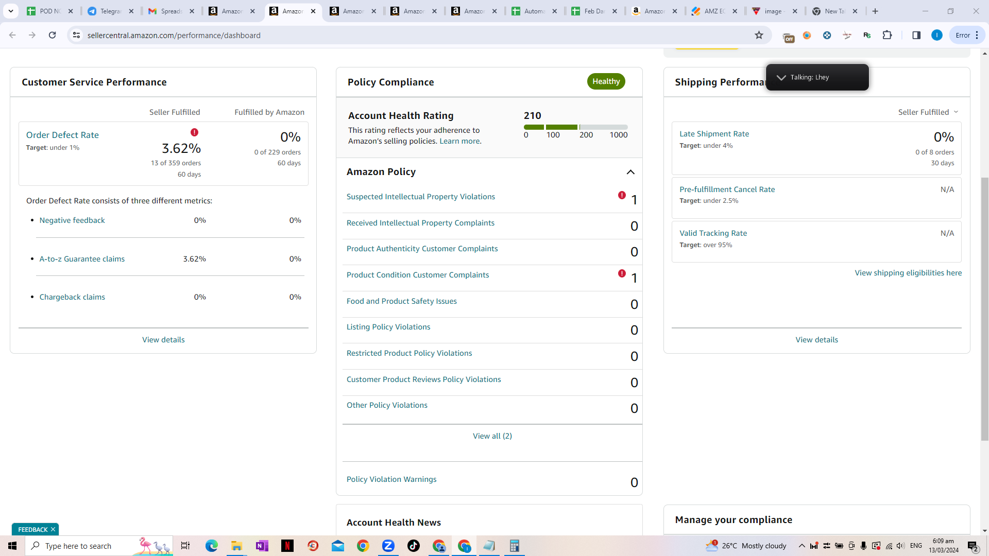989x556 pixels.
Task: Open the Windows Start menu
Action: pos(12,546)
